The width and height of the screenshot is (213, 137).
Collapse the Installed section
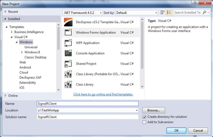(x=5, y=19)
